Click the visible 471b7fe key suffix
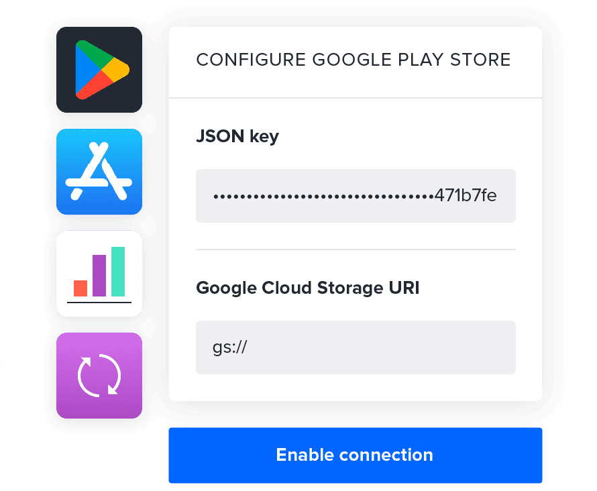The width and height of the screenshot is (597, 491). pos(466,196)
